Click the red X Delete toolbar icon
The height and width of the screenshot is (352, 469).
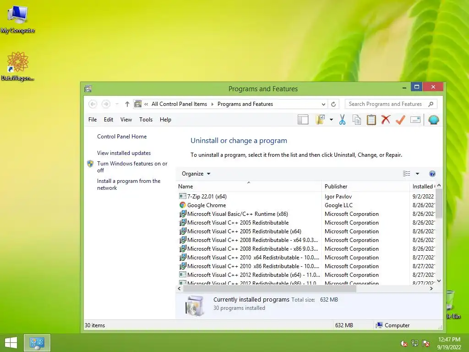[386, 120]
